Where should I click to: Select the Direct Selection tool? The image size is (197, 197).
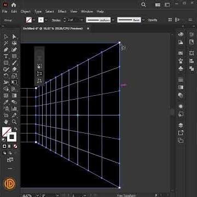click(14, 37)
